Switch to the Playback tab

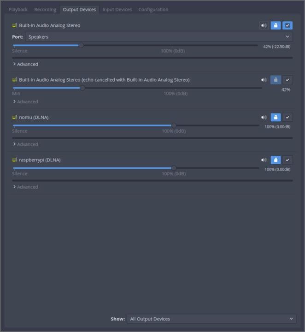click(x=18, y=9)
